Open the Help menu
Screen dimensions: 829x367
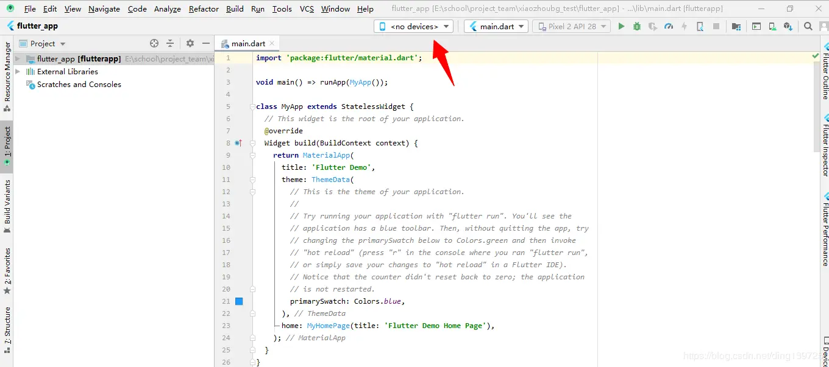pos(365,9)
